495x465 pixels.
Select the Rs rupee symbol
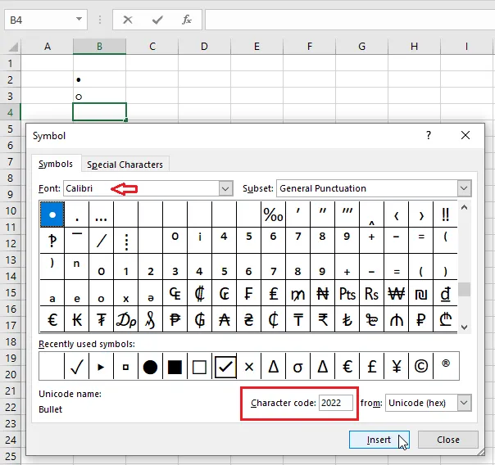point(371,294)
